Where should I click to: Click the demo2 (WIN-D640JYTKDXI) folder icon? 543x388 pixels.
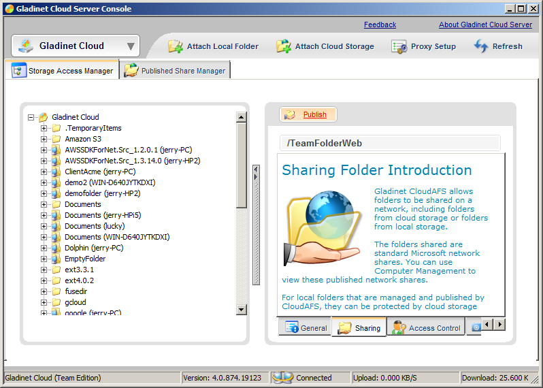(55, 182)
